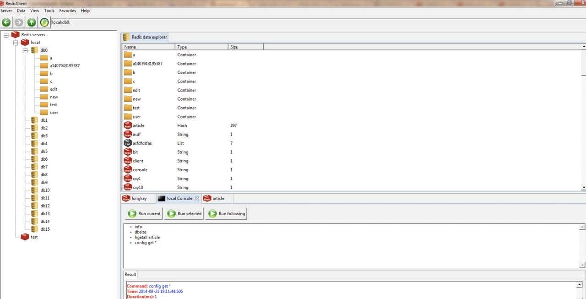586x299 pixels.
Task: Open the edit folder in data explorer
Action: pos(128,90)
